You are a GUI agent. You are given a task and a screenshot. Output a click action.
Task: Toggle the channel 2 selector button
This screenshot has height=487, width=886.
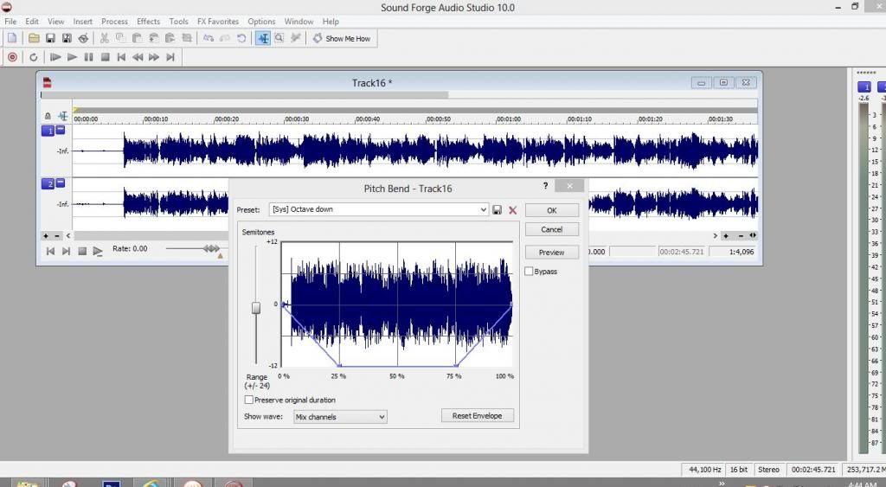[48, 183]
